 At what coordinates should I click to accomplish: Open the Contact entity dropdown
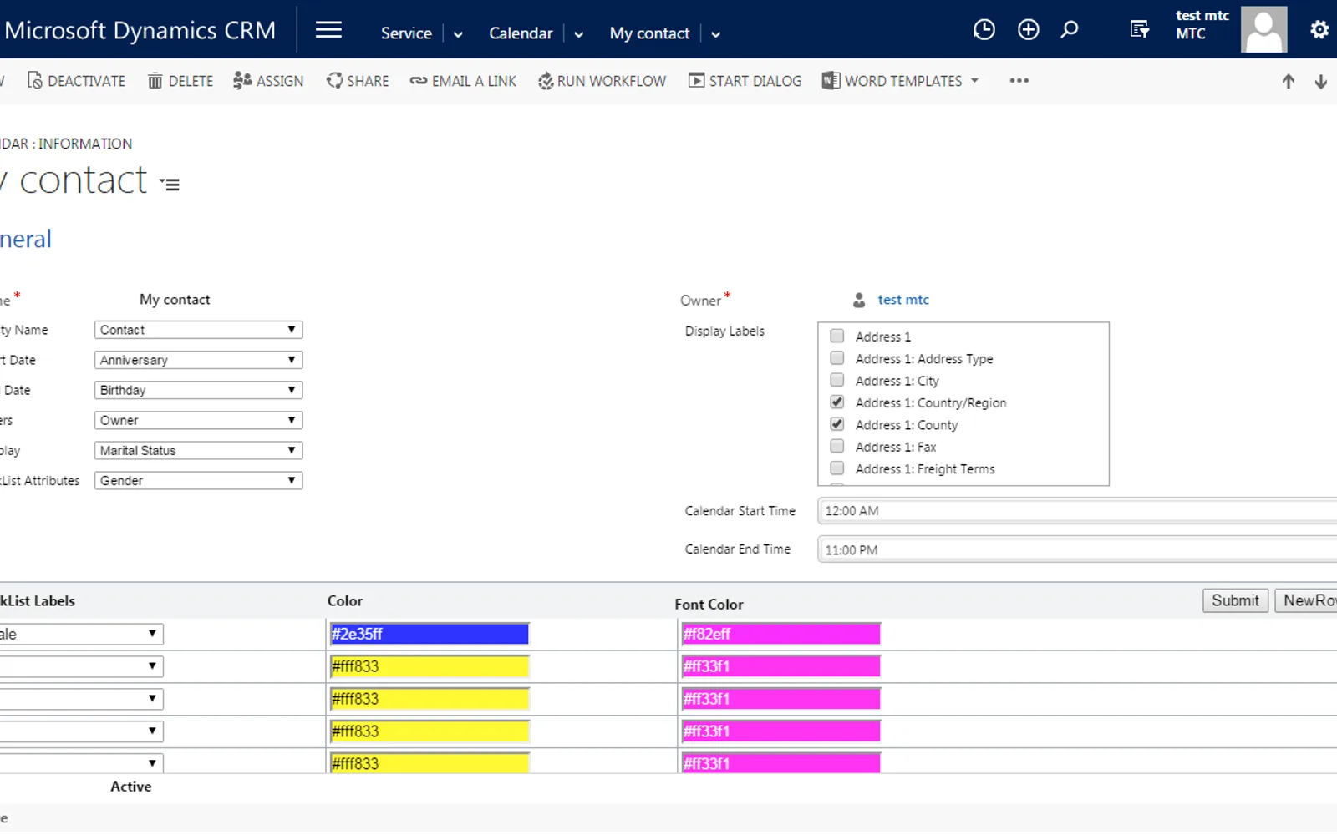(198, 330)
